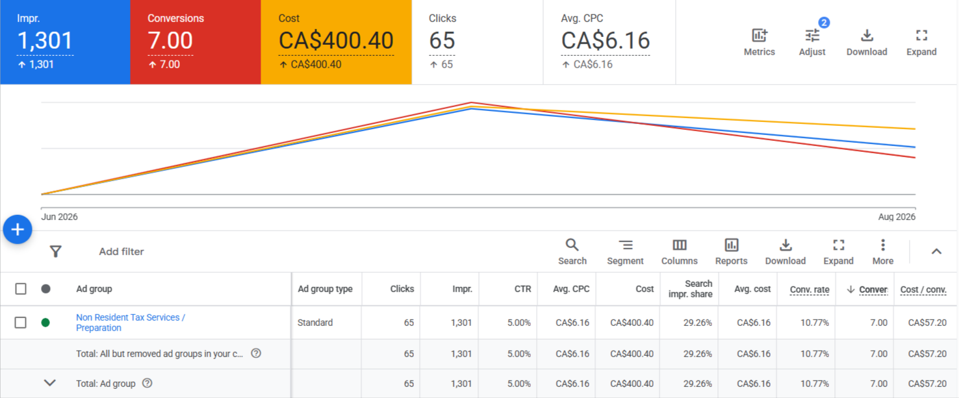Expand the table via toolbar Expand
The height and width of the screenshot is (398, 959).
[x=839, y=252]
